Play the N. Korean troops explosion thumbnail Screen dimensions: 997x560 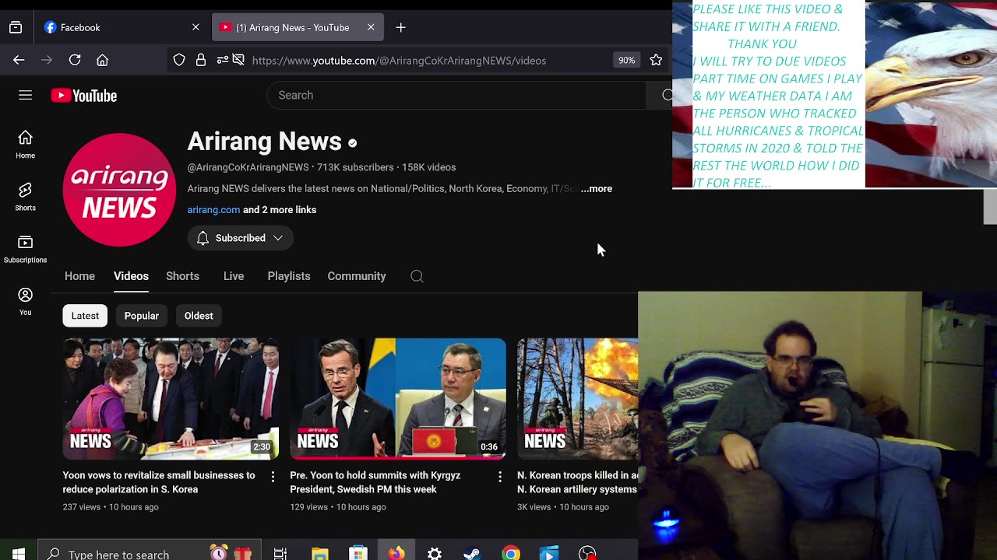coord(577,398)
